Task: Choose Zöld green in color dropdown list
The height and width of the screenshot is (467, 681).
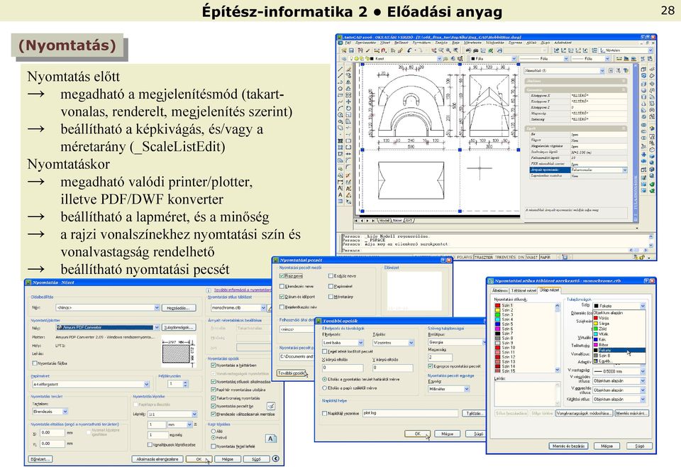Action: (x=619, y=329)
